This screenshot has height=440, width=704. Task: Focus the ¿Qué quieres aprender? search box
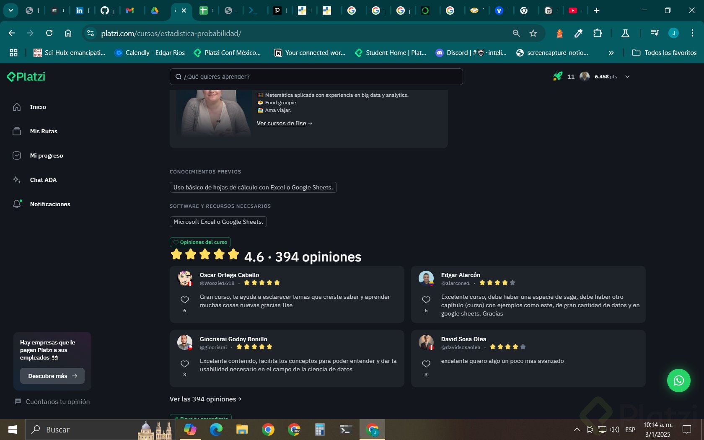316,77
